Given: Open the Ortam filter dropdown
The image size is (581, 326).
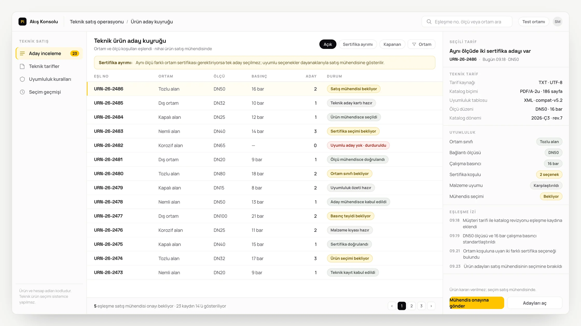Looking at the screenshot, I should 421,44.
